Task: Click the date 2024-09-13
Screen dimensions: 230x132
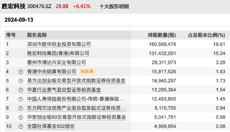Action: click(x=19, y=20)
